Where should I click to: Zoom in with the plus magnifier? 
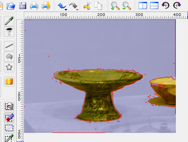pos(115,6)
